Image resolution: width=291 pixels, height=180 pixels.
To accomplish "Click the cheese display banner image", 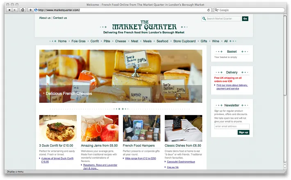I will pos(120,76).
